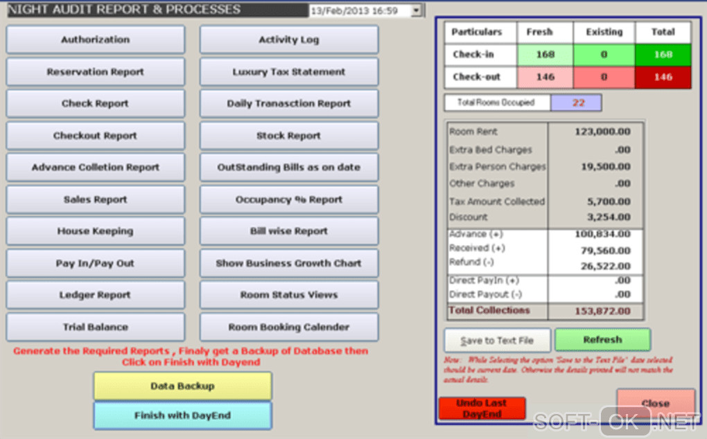Open the Authorization report

(96, 39)
